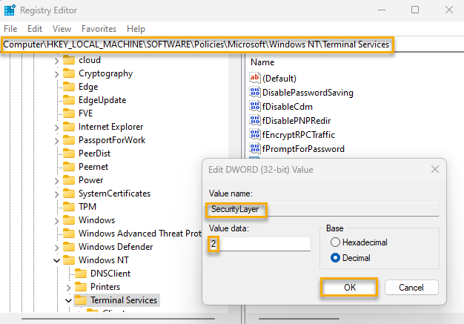Screen dimensions: 464x324
Task: Open the Edit menu
Action: coord(34,28)
